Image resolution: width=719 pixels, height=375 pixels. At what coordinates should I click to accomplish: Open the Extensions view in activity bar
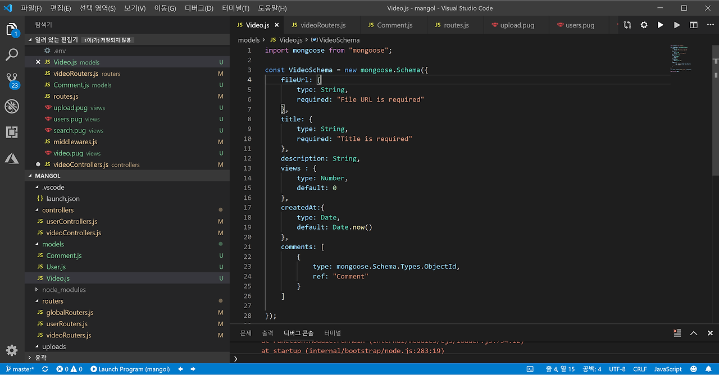pos(12,132)
